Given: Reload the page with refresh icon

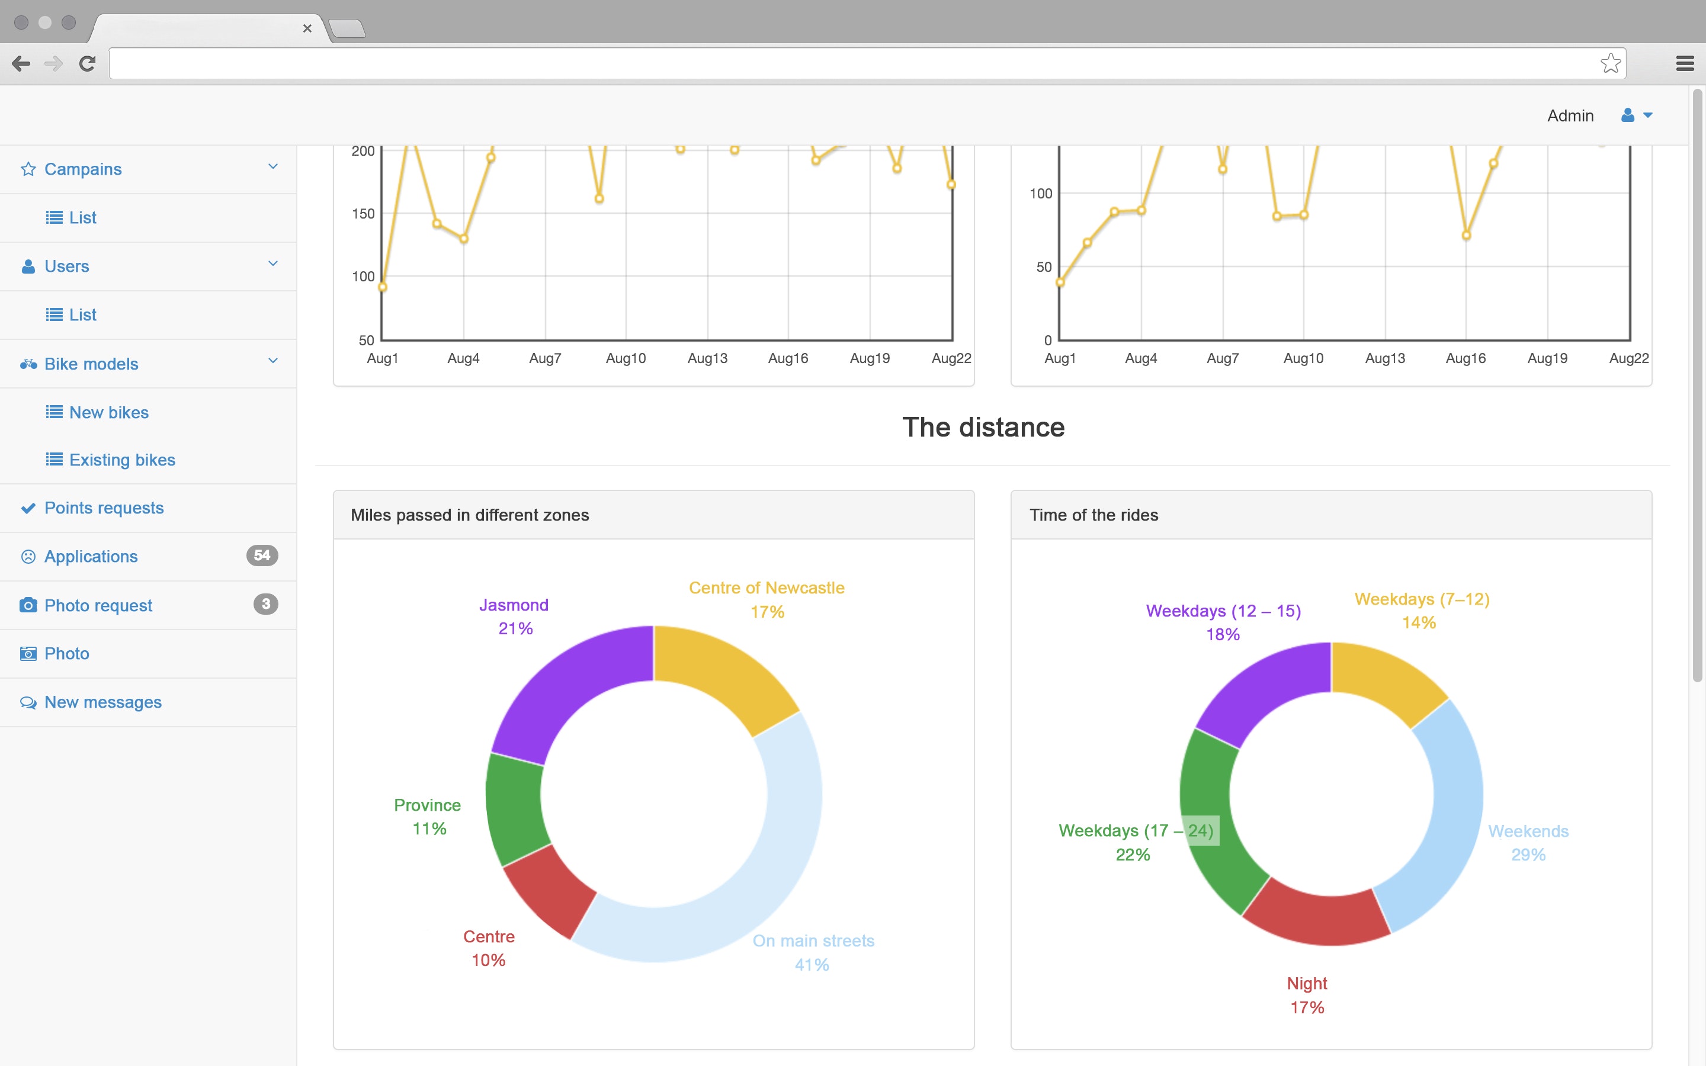Looking at the screenshot, I should [88, 63].
